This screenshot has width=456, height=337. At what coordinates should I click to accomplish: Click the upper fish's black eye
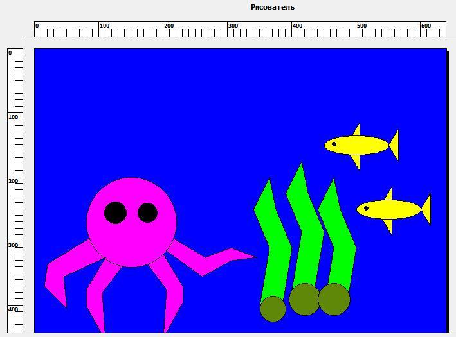pyautogui.click(x=334, y=144)
